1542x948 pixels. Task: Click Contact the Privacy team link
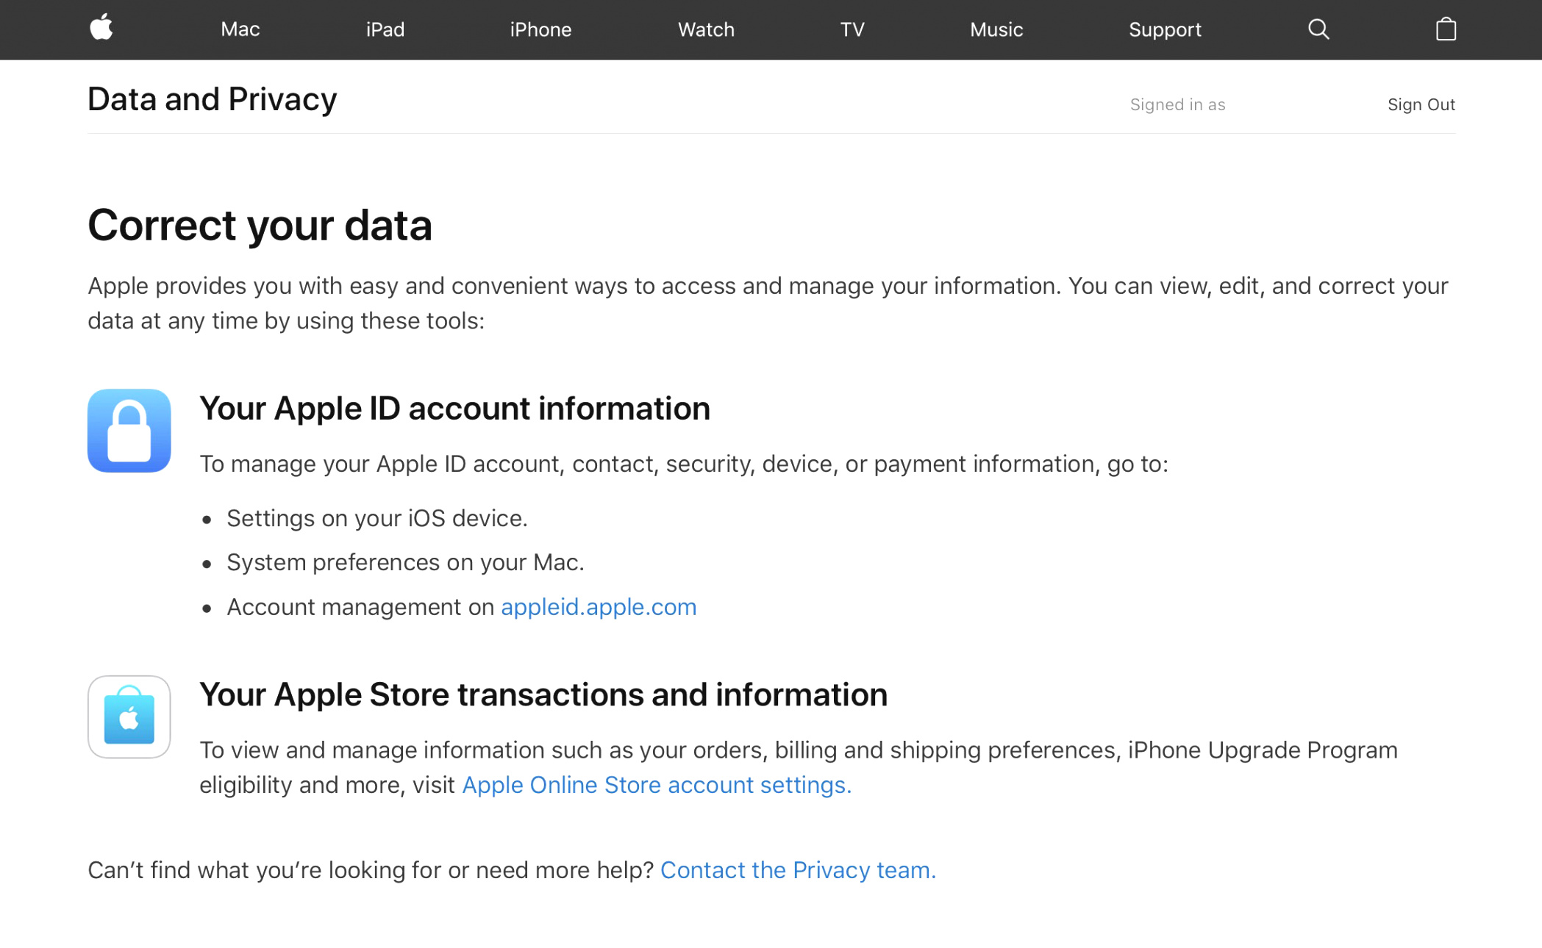point(798,870)
